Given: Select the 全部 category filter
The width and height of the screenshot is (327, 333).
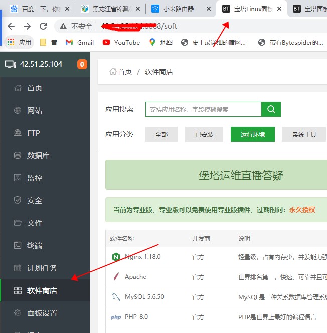Looking at the screenshot, I should [161, 134].
